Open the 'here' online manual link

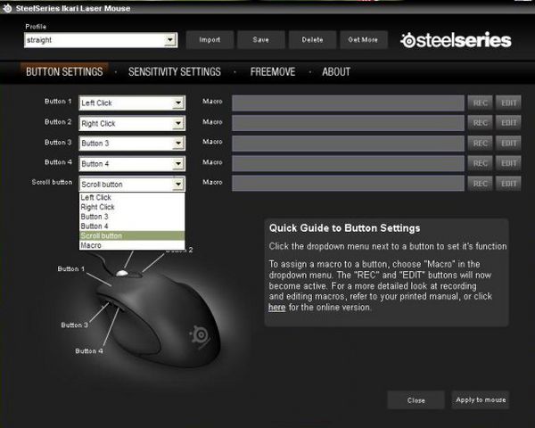(276, 308)
